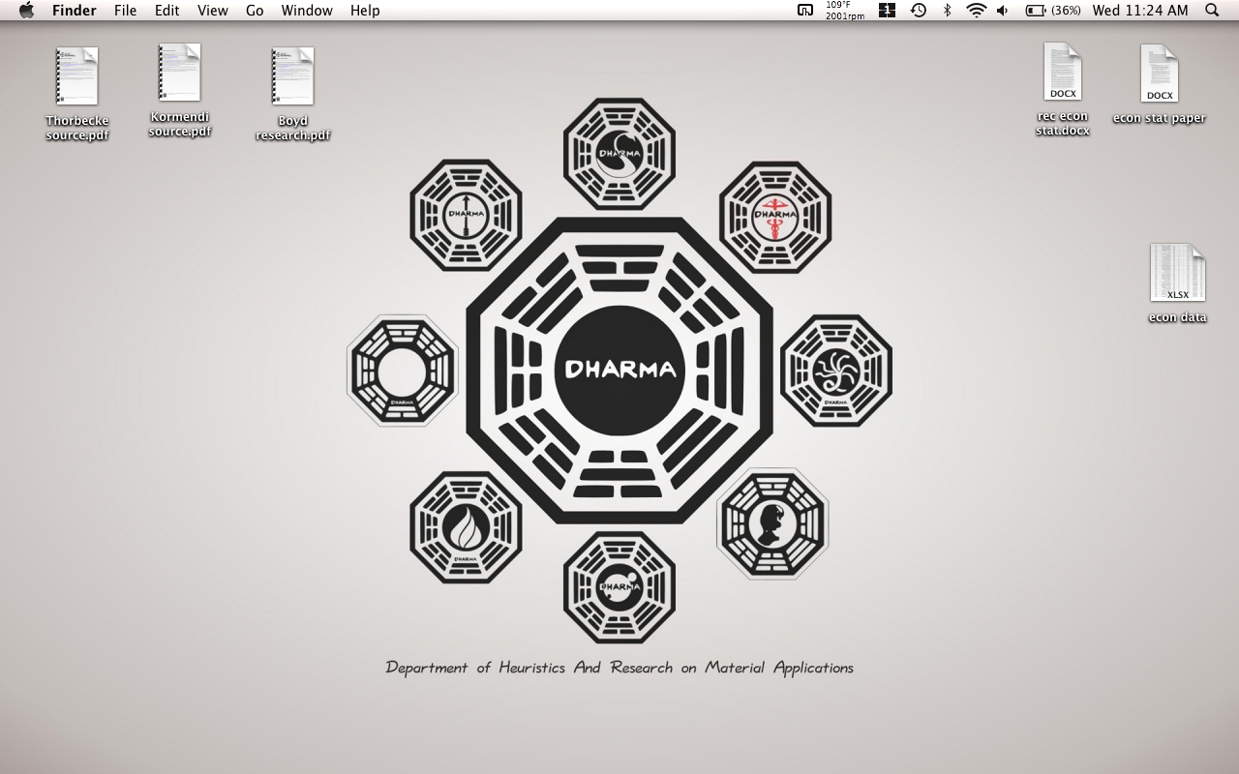The width and height of the screenshot is (1239, 774).
Task: Select the Thorbecke source.pdf file icon
Action: [x=77, y=75]
